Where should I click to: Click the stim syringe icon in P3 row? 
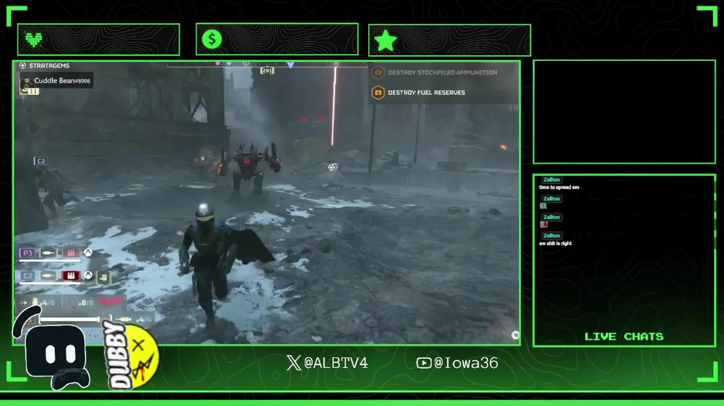pyautogui.click(x=49, y=253)
